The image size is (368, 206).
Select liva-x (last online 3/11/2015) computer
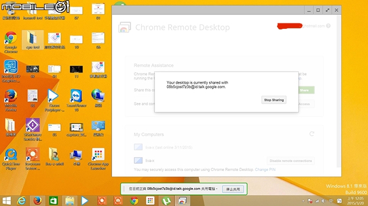[163, 147]
